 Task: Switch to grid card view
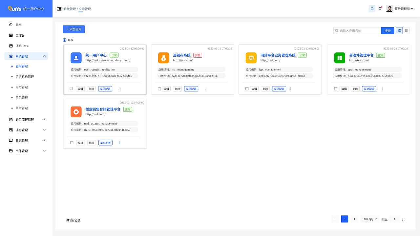(399, 30)
